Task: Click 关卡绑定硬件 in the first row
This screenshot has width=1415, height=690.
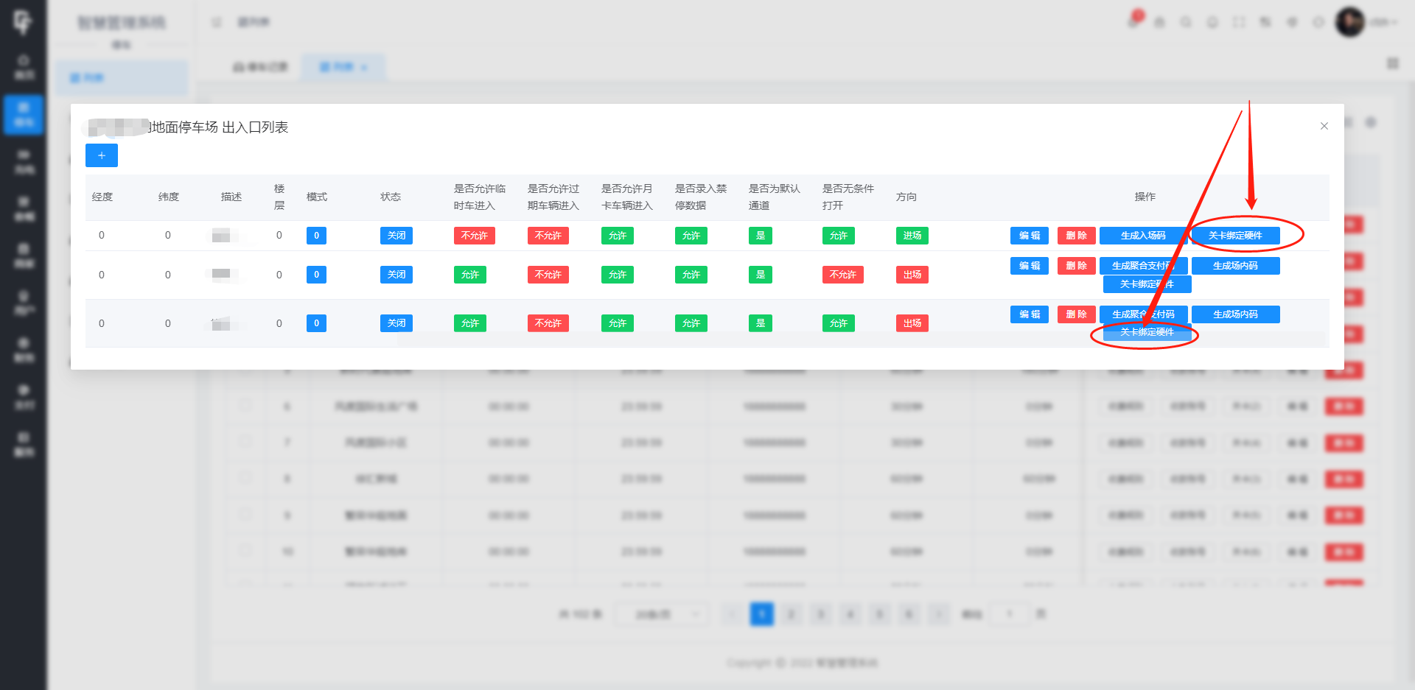Action: point(1235,236)
